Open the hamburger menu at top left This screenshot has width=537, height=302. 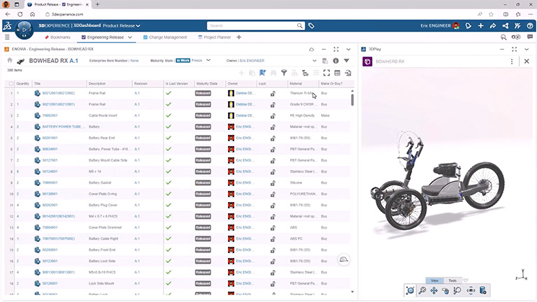point(7,37)
